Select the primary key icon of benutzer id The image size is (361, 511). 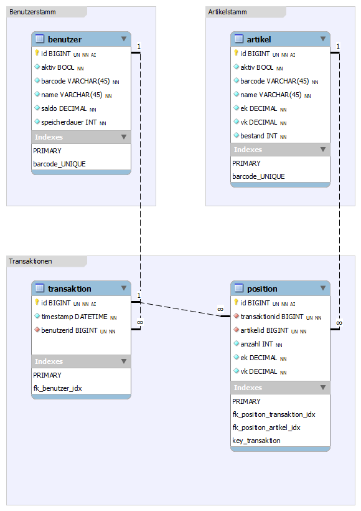click(x=37, y=53)
